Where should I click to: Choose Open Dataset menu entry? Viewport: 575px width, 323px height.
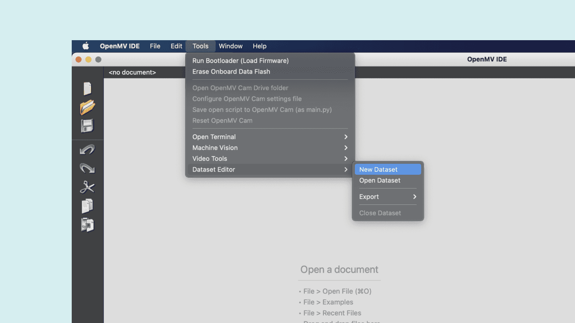click(380, 180)
